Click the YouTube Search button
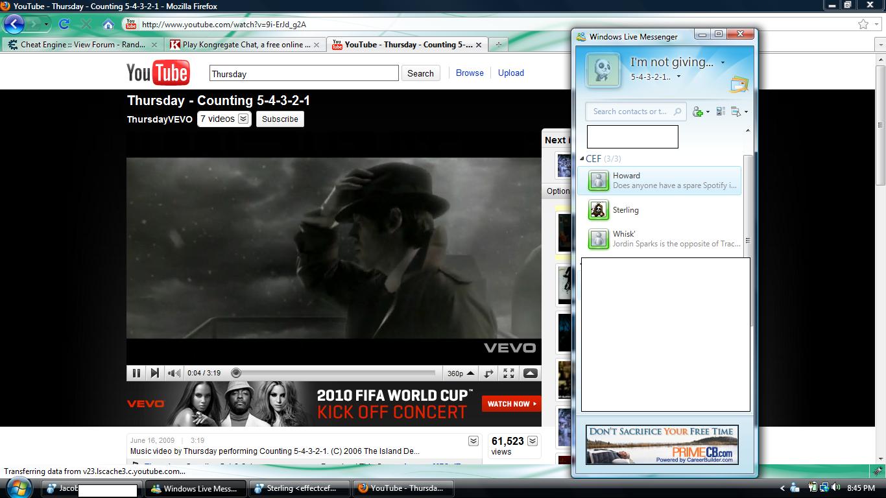 (x=420, y=73)
